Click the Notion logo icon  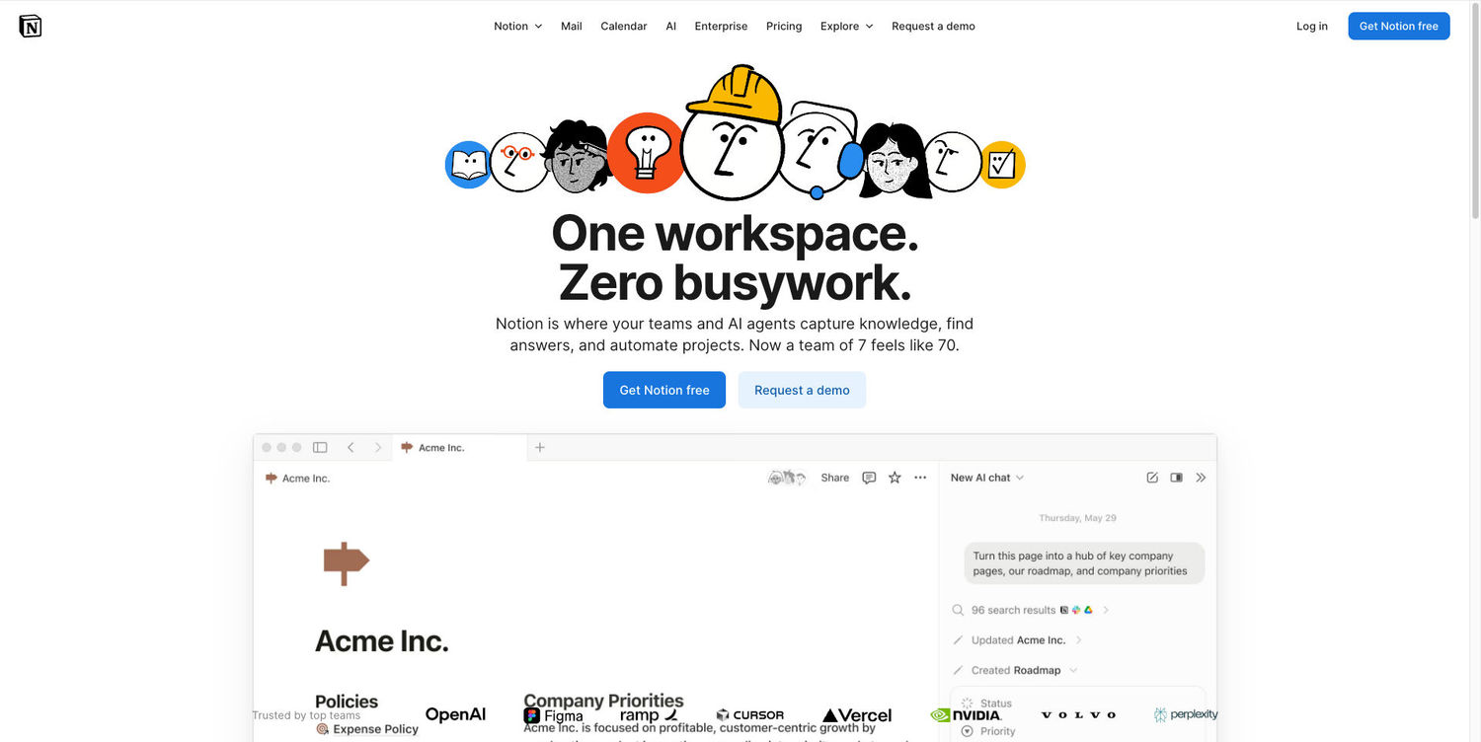pyautogui.click(x=31, y=26)
